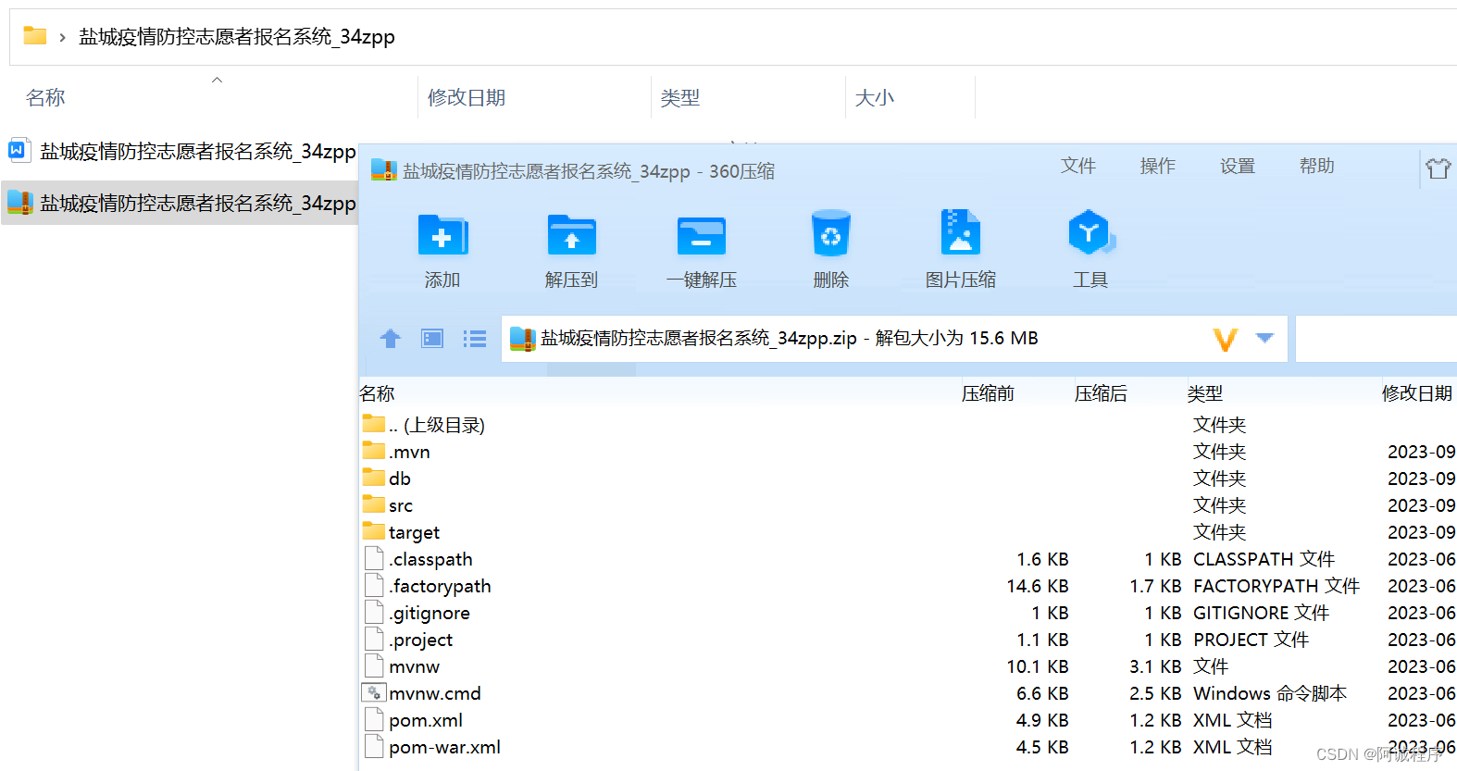This screenshot has width=1457, height=771.
Task: Click the db folder icon
Action: (x=374, y=478)
